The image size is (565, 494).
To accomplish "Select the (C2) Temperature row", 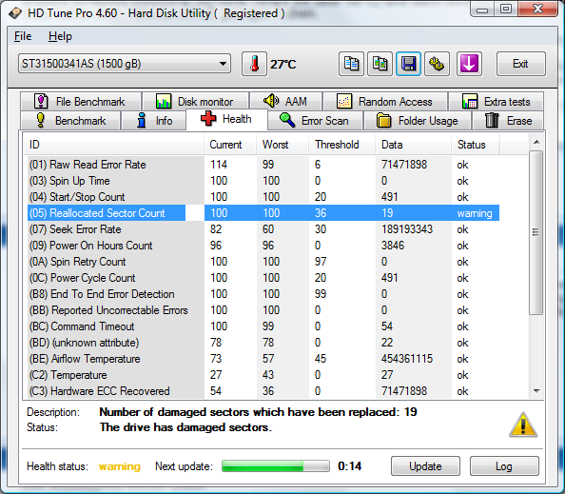I will point(263,375).
